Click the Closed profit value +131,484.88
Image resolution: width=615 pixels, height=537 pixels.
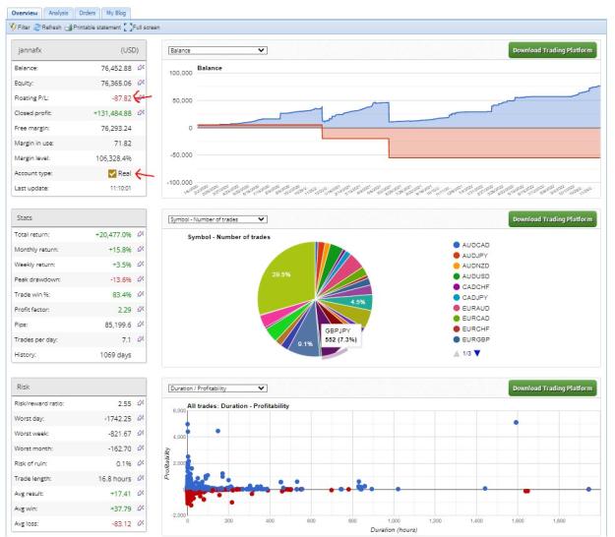[x=112, y=113]
